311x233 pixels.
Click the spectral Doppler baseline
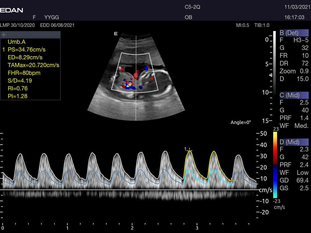130,190
